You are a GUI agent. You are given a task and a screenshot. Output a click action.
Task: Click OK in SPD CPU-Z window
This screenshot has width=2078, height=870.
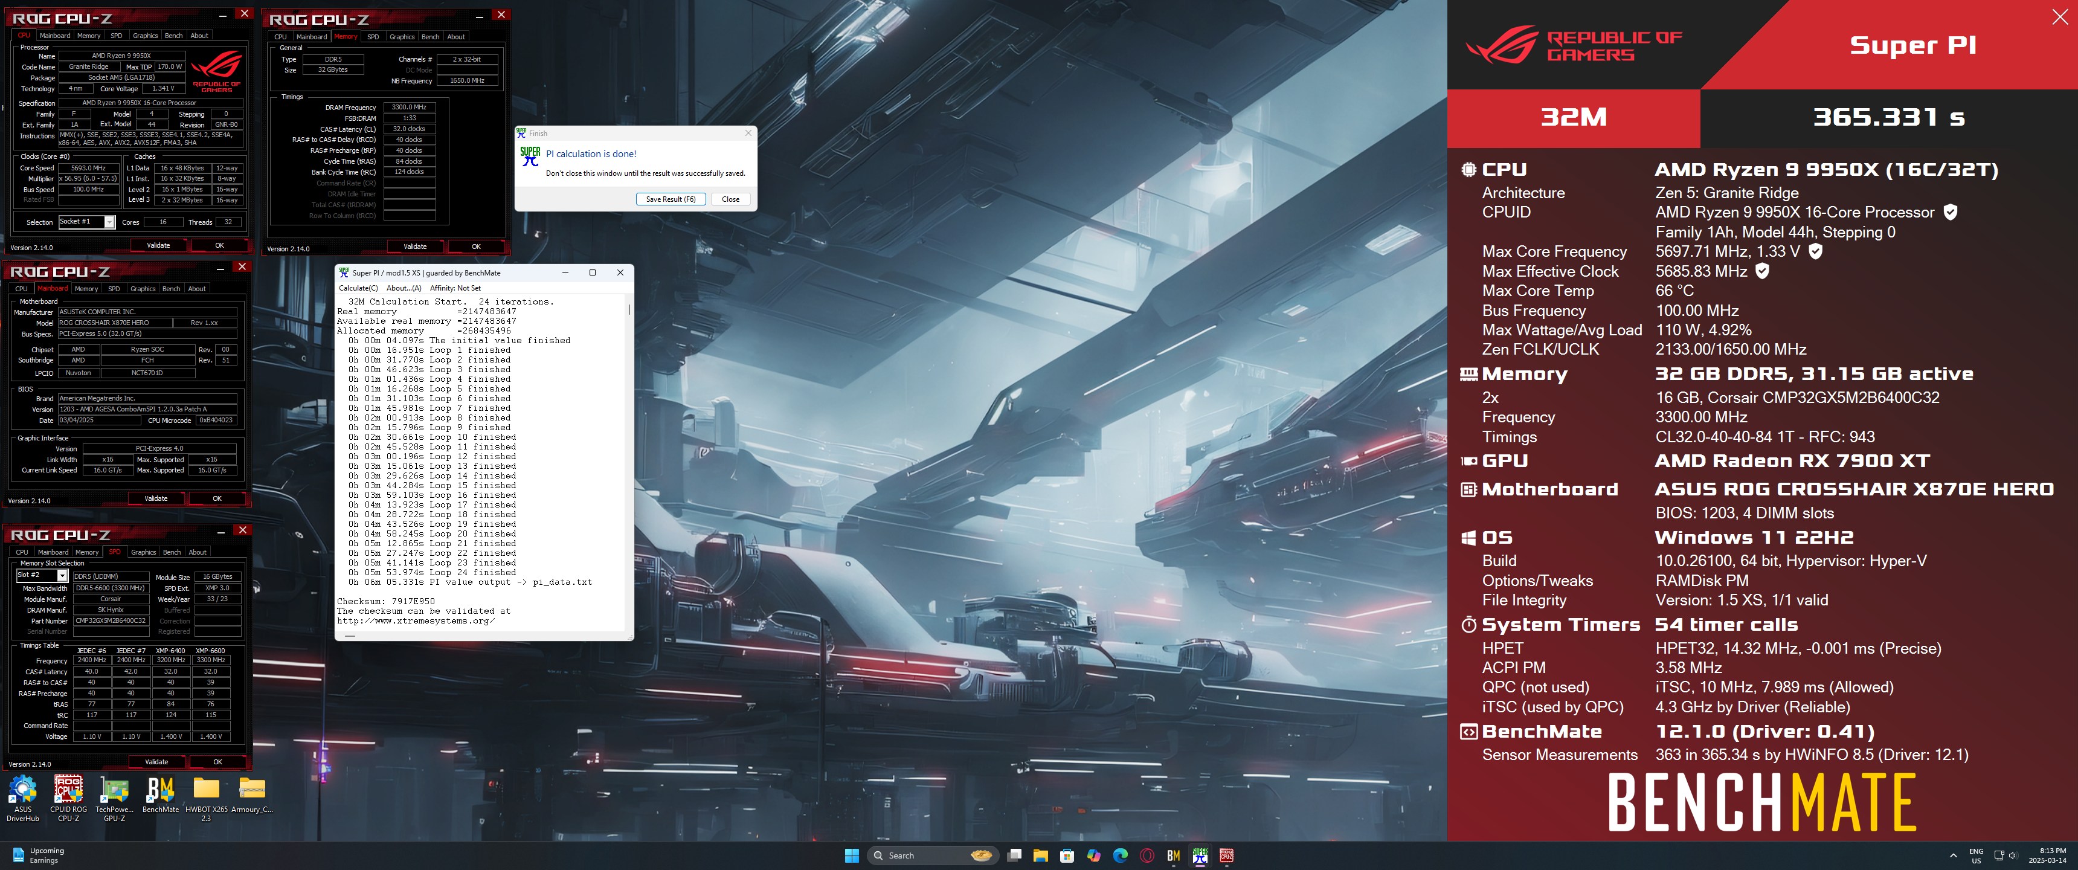point(217,762)
